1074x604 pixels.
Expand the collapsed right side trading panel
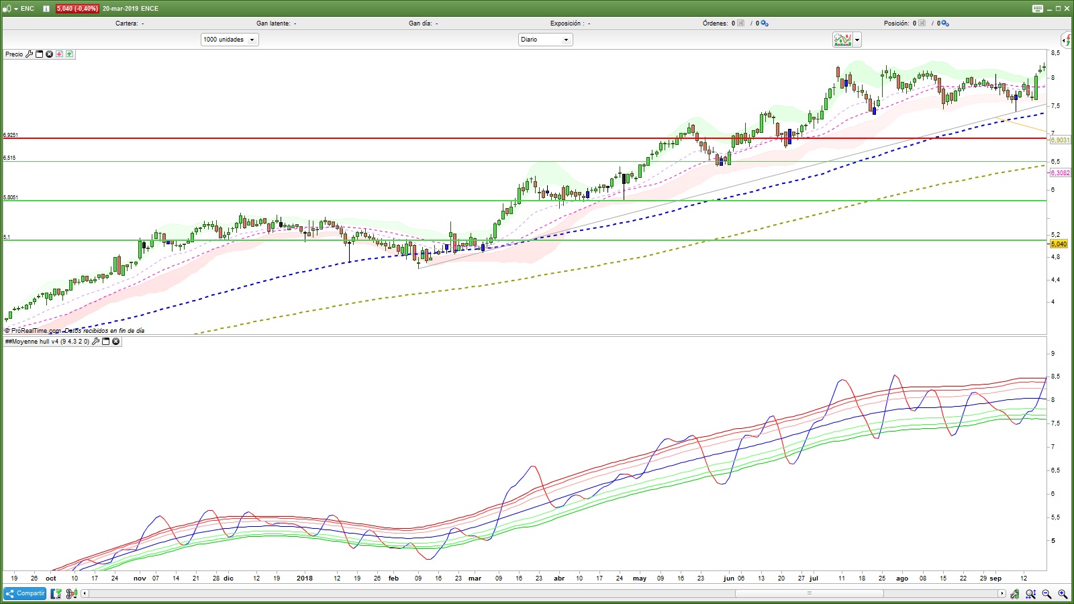[x=1067, y=40]
